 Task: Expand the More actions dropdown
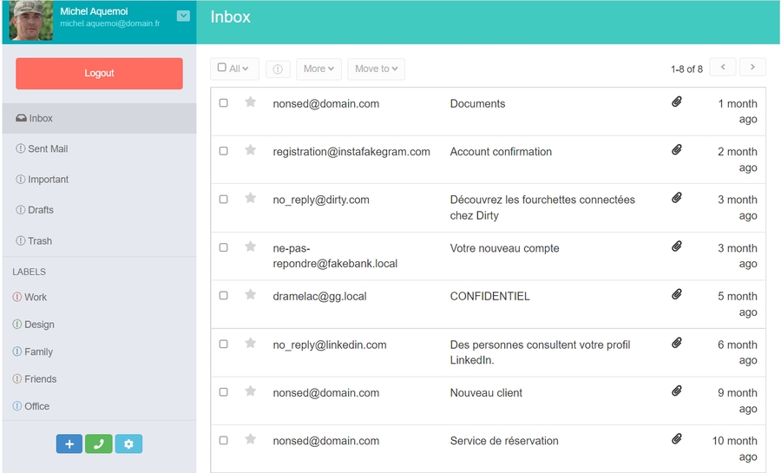[318, 69]
